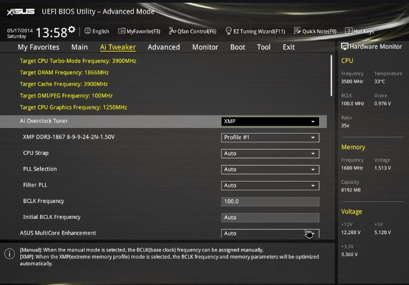
Task: Open the PLL Selection dropdown
Action: click(x=270, y=170)
